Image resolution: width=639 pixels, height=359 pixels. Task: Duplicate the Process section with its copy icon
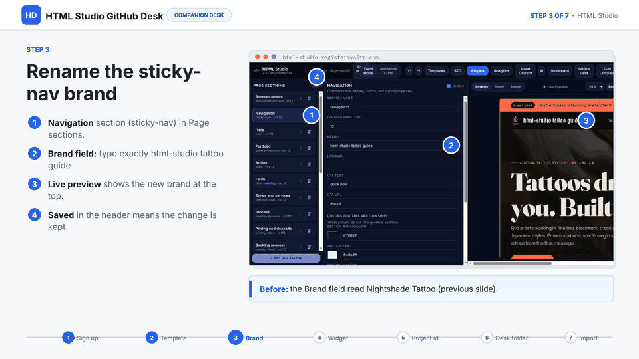[x=301, y=214]
